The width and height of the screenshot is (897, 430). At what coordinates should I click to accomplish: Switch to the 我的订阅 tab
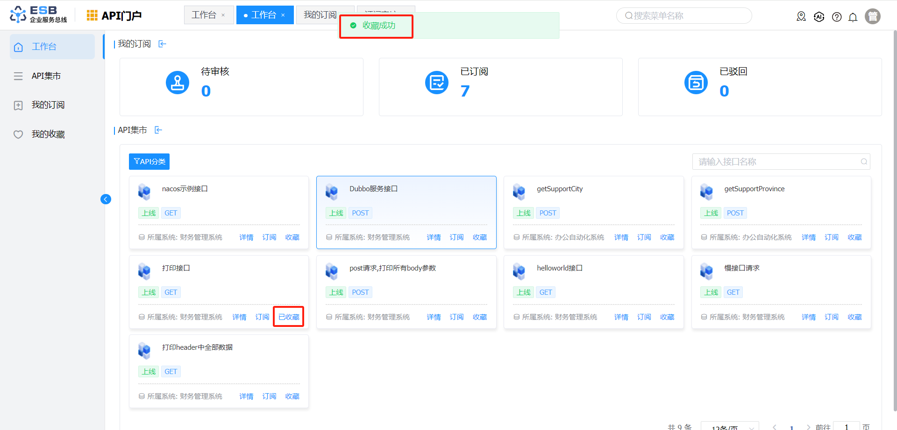click(320, 15)
